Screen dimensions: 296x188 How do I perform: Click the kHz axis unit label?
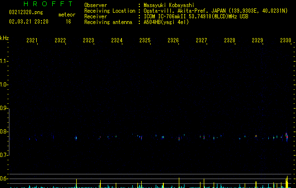4,38
